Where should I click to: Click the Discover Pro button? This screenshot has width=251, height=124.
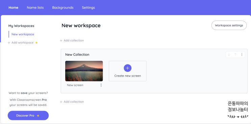28,116
